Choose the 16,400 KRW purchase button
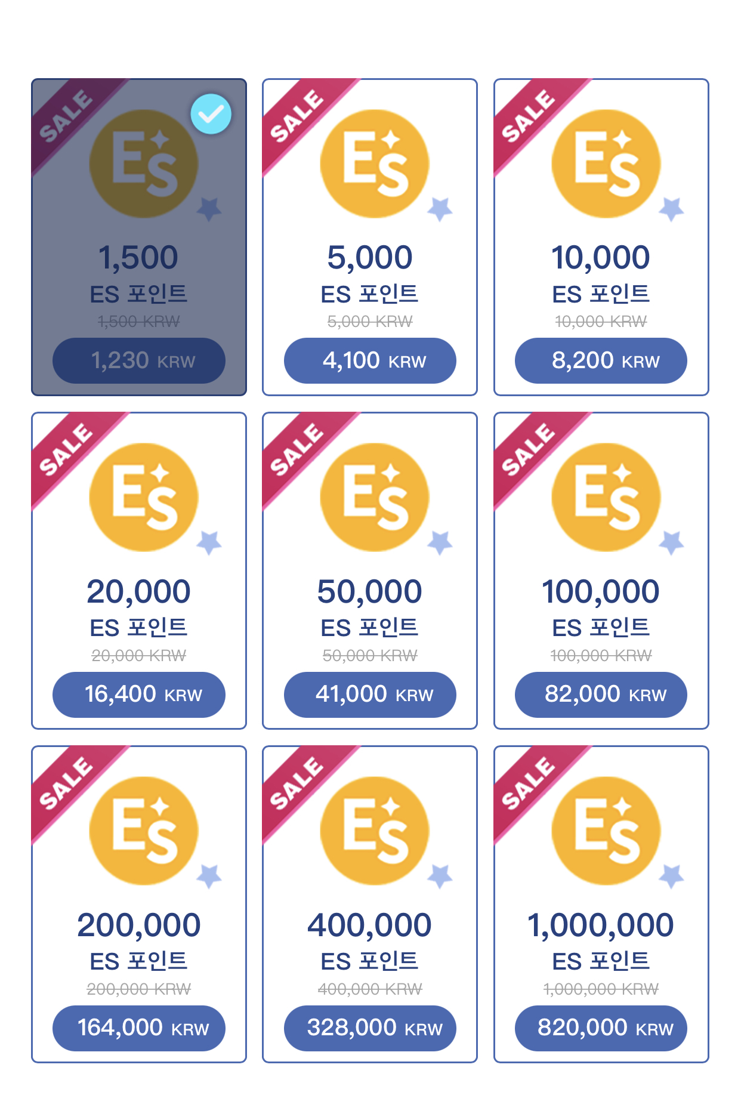 click(139, 695)
